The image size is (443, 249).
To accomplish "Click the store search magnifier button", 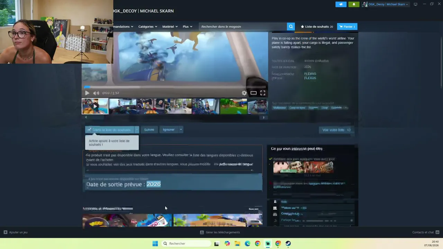I will (x=291, y=26).
